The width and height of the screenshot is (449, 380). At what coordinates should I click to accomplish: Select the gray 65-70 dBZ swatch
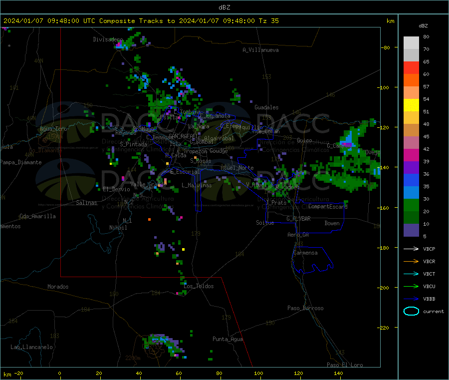pyautogui.click(x=411, y=55)
